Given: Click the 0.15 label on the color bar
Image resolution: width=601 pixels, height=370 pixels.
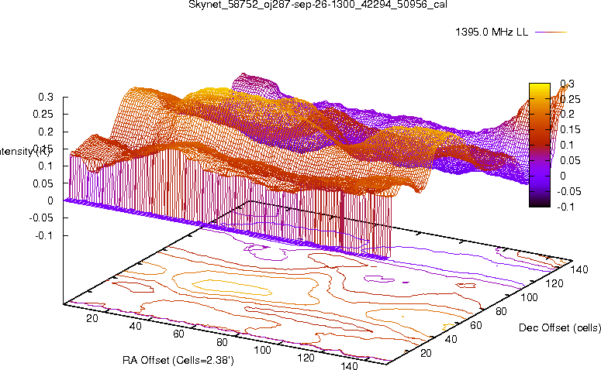Looking at the screenshot, I should point(570,130).
